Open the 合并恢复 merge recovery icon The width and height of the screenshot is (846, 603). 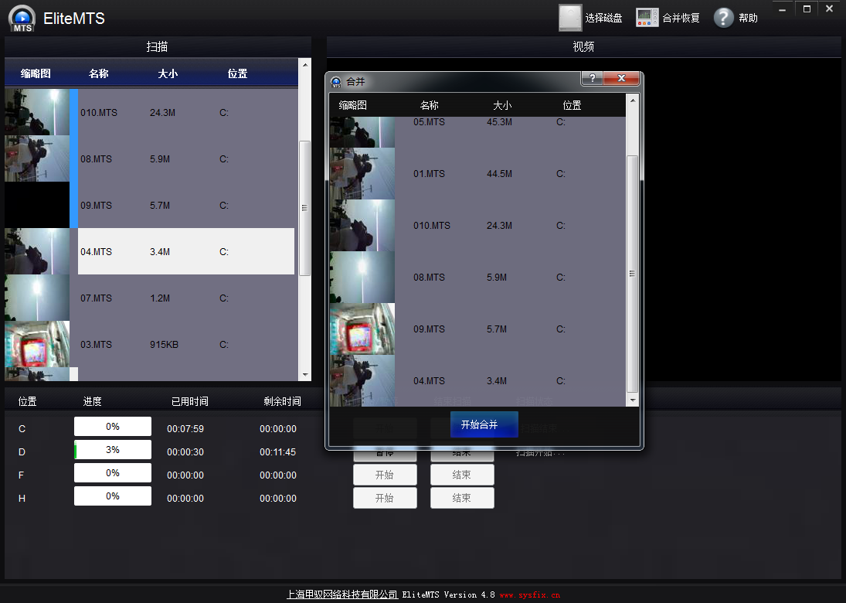(x=647, y=18)
